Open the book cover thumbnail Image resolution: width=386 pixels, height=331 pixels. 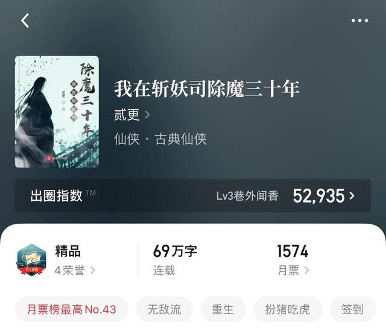[57, 112]
